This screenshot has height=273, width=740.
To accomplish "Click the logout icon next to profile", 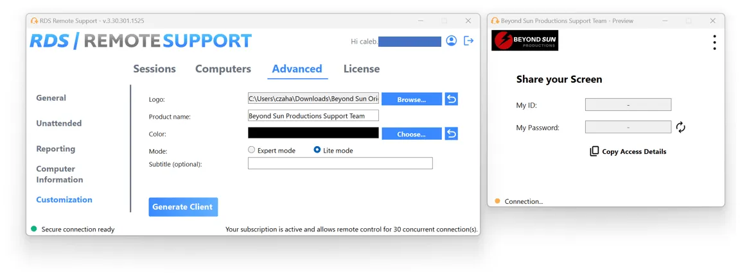I will 469,41.
